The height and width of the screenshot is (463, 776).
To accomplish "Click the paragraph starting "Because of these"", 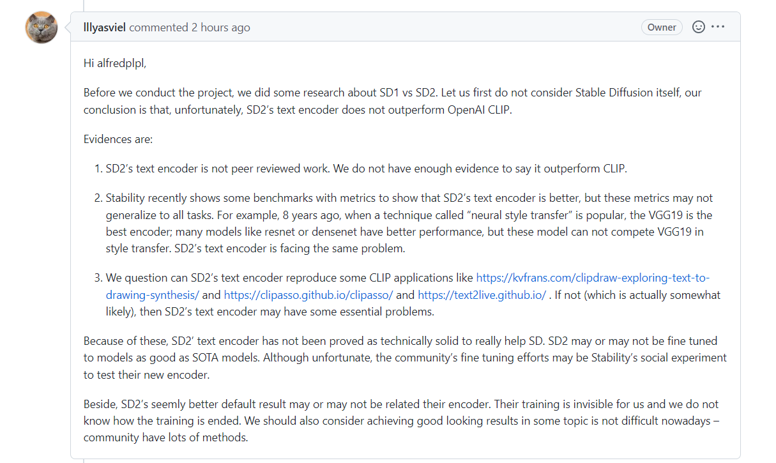I will (405, 358).
